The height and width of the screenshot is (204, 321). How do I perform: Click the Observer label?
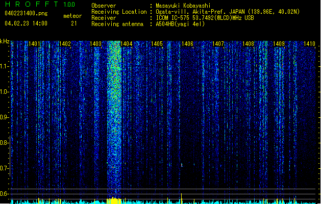[104, 6]
